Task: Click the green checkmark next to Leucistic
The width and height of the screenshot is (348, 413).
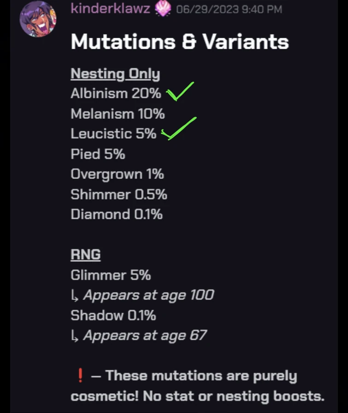Action: pyautogui.click(x=178, y=129)
